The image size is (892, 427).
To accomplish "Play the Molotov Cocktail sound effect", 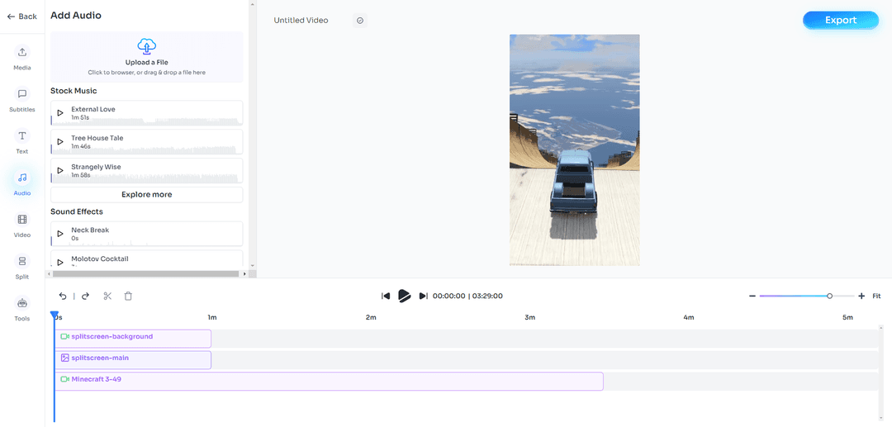I will click(x=60, y=262).
